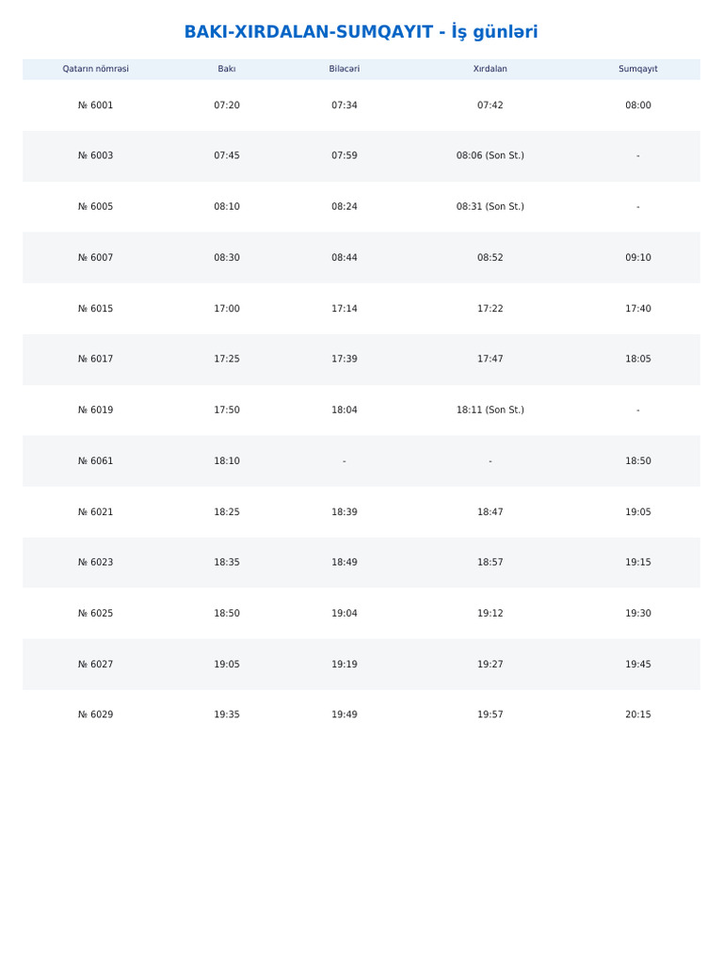Click the Qatarın nömrəsi column header
Image resolution: width=723 pixels, height=964 pixels.
[x=95, y=69]
